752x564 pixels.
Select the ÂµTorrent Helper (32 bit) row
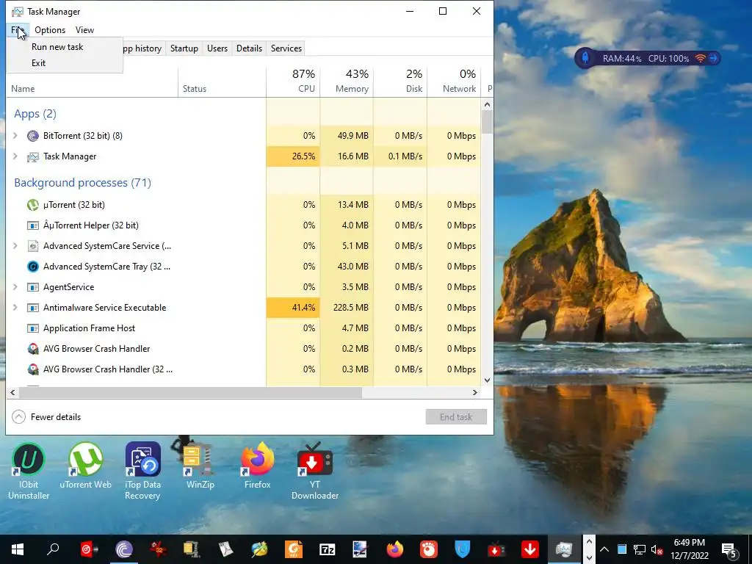coord(244,225)
